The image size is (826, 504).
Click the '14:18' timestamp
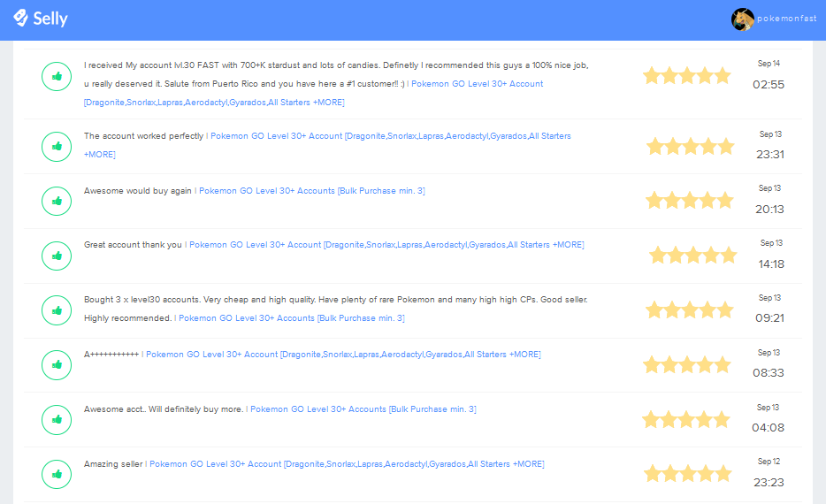tap(771, 264)
